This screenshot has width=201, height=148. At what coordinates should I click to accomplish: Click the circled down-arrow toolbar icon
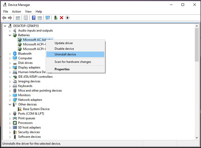point(67,18)
